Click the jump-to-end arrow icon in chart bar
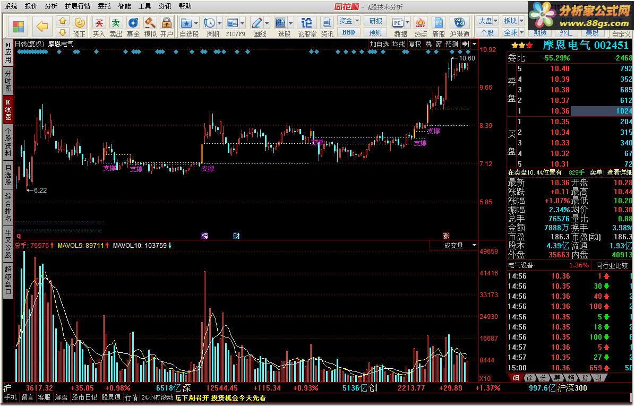Viewport: 635px width, 407px height. point(466,44)
